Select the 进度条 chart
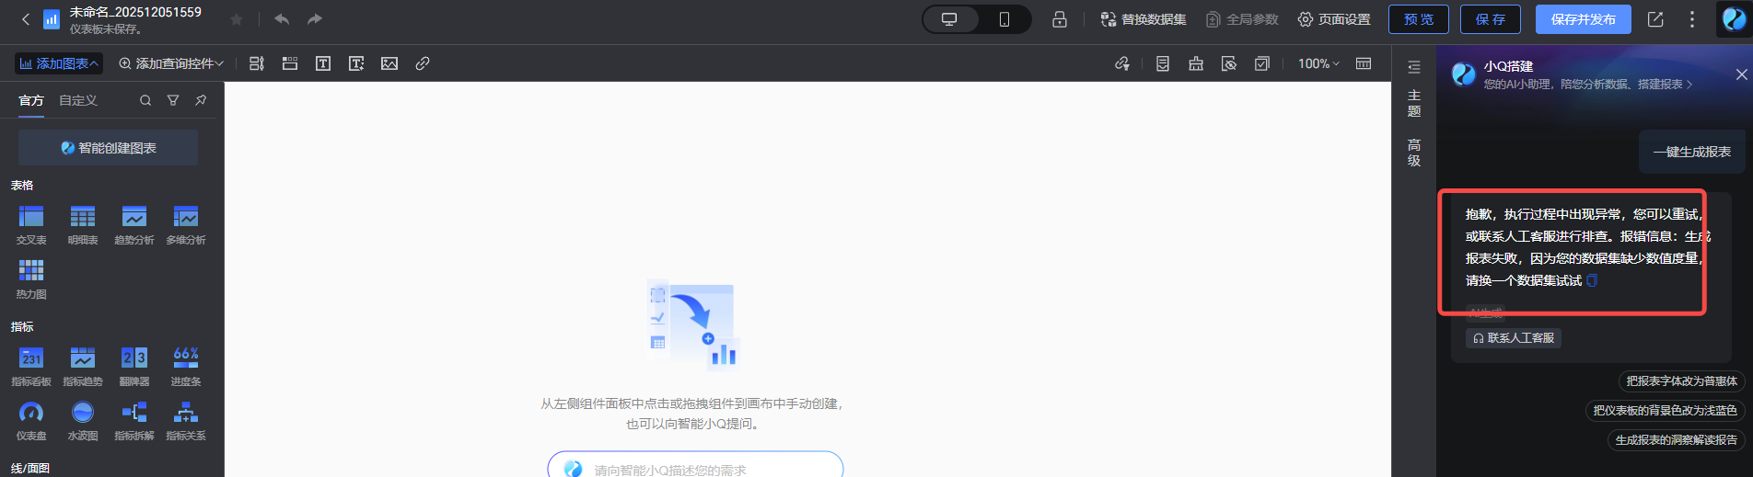The image size is (1753, 477). 186,366
